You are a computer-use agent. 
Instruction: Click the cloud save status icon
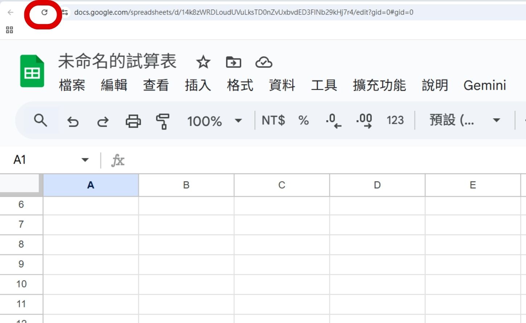click(x=264, y=62)
